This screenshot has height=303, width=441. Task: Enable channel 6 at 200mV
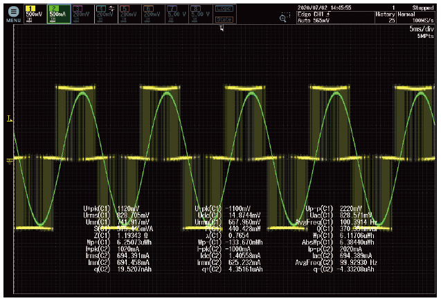point(153,14)
